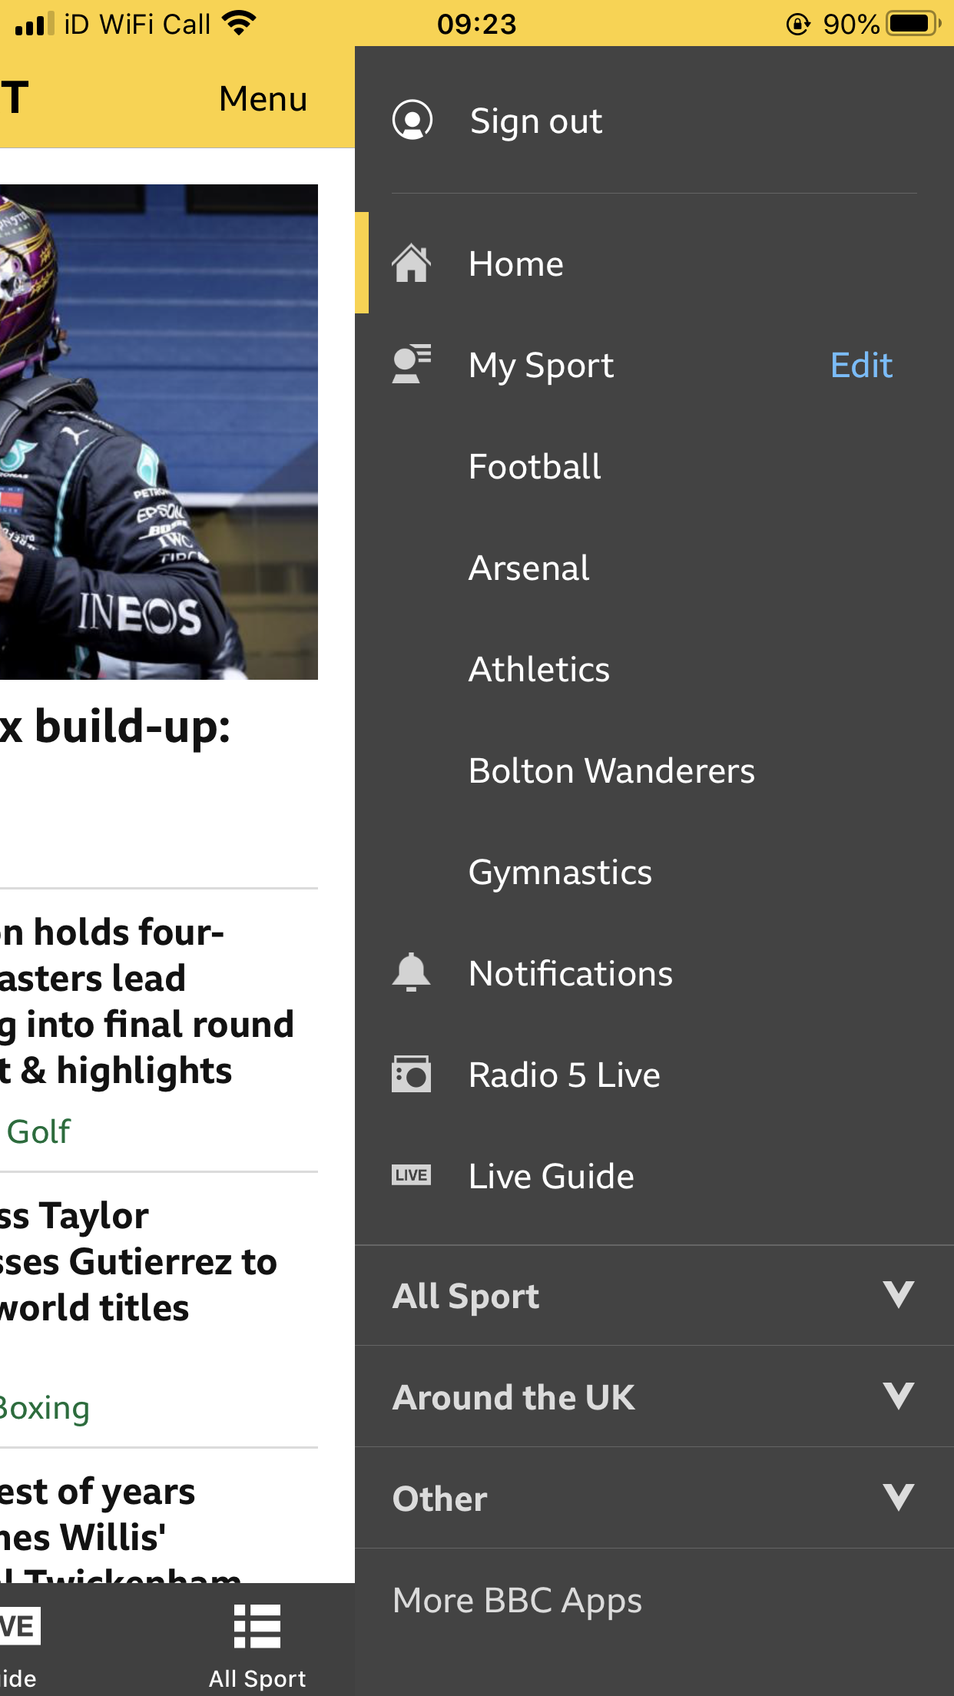
Task: Tap the WiFi status icon
Action: pyautogui.click(x=239, y=24)
